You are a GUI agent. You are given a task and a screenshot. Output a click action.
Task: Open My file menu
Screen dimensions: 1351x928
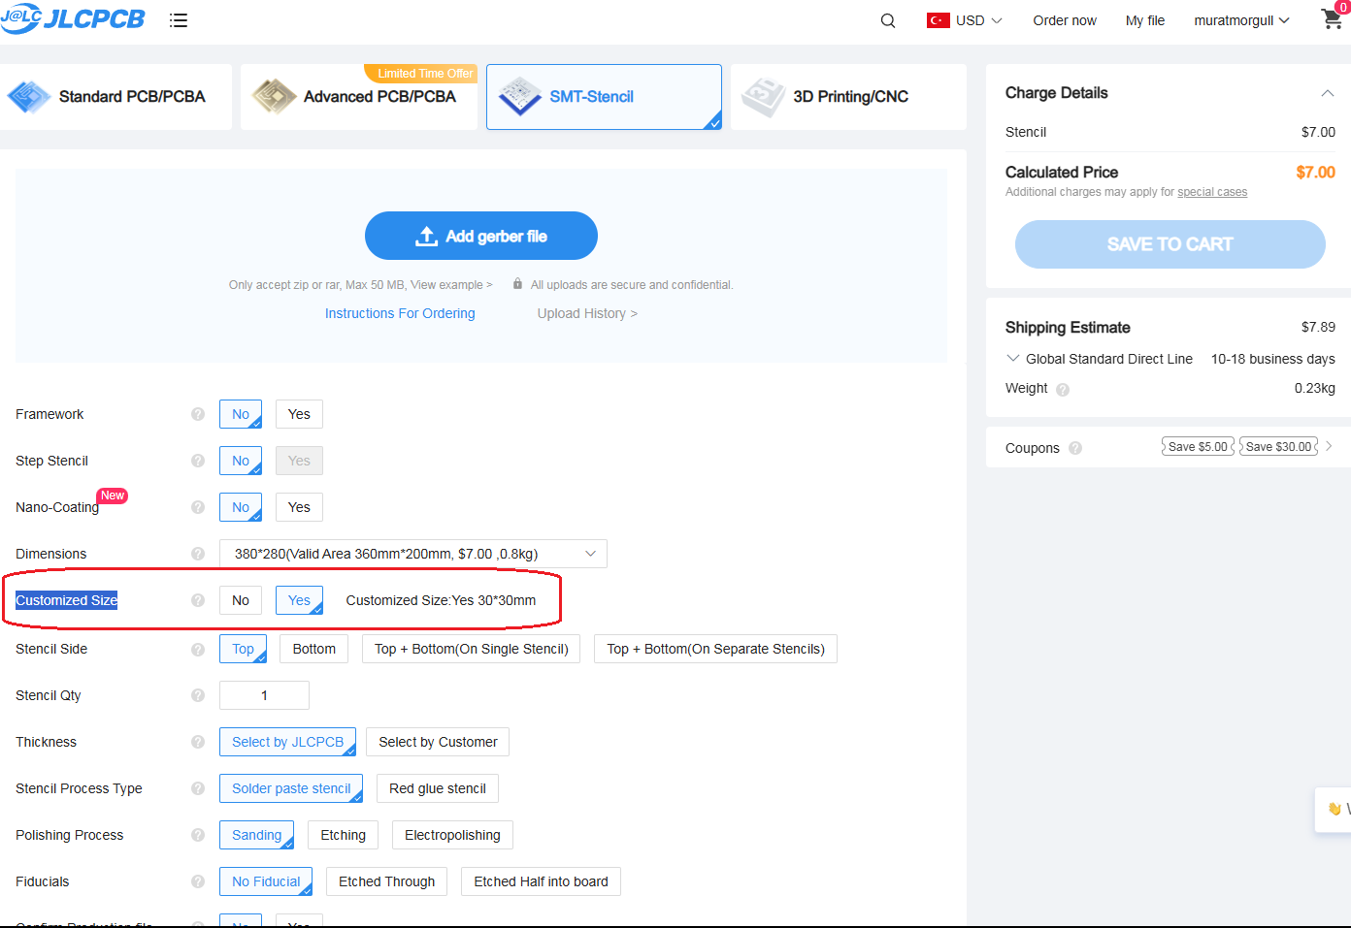(1145, 20)
